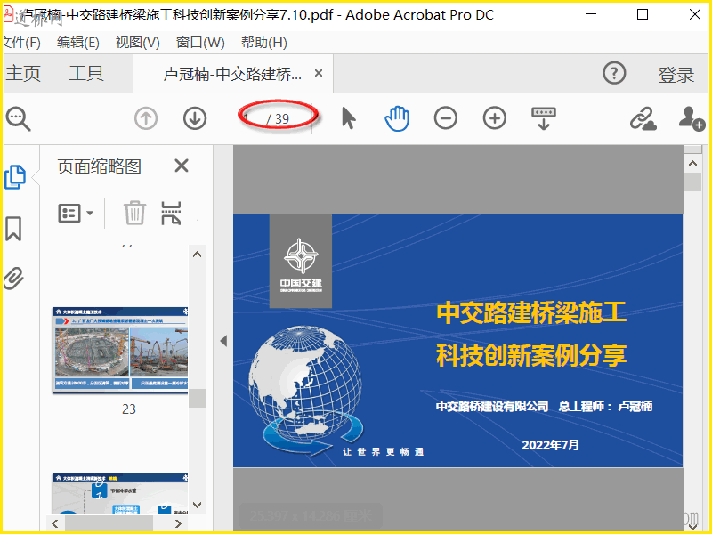Go to next page with down arrow
This screenshot has height=534, width=712.
tap(195, 118)
